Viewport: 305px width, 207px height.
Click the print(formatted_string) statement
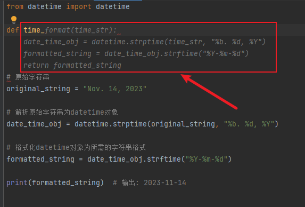(x=55, y=182)
